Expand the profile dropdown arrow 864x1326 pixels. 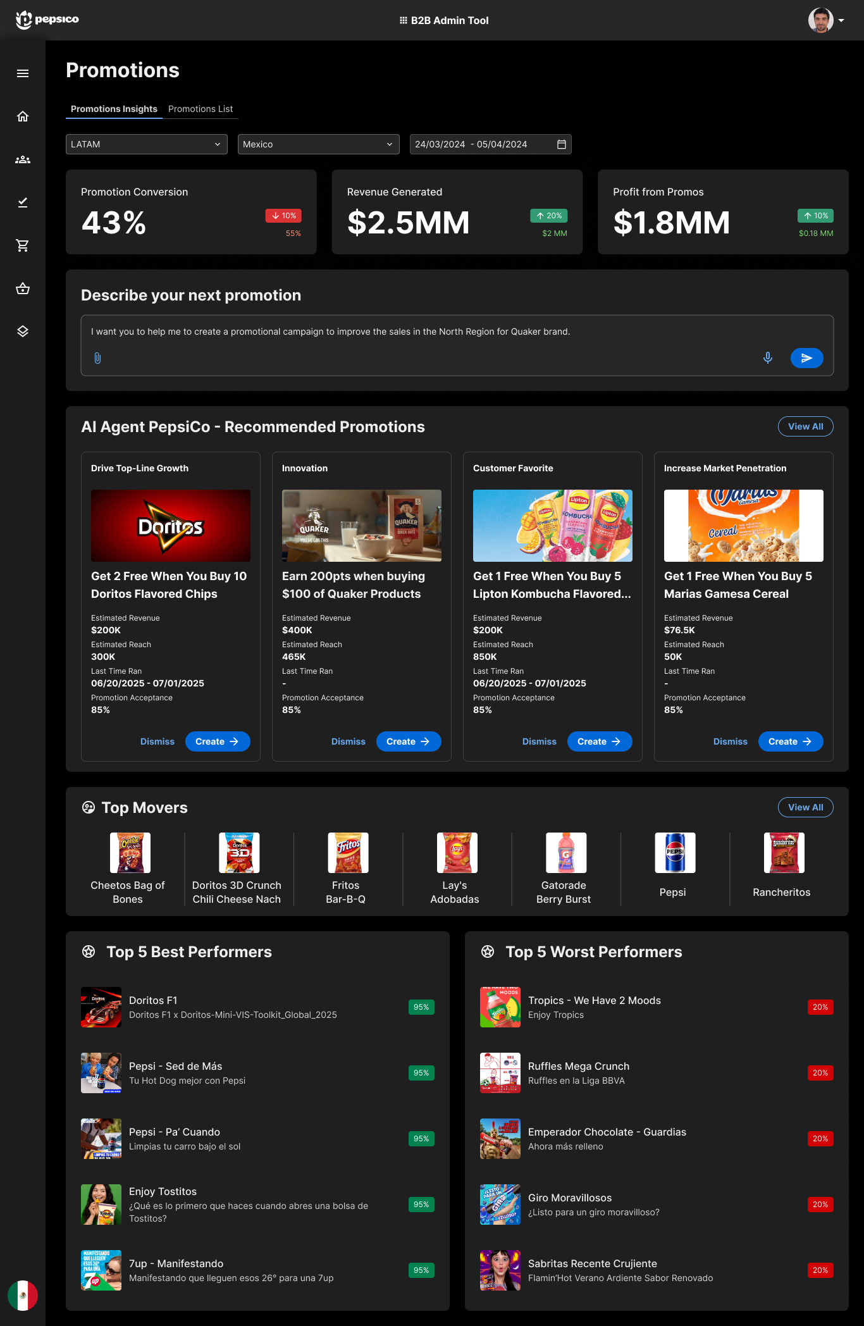click(x=841, y=20)
